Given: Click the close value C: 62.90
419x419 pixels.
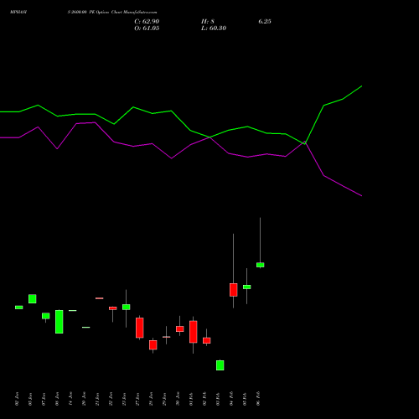Looking at the screenshot, I should (147, 22).
